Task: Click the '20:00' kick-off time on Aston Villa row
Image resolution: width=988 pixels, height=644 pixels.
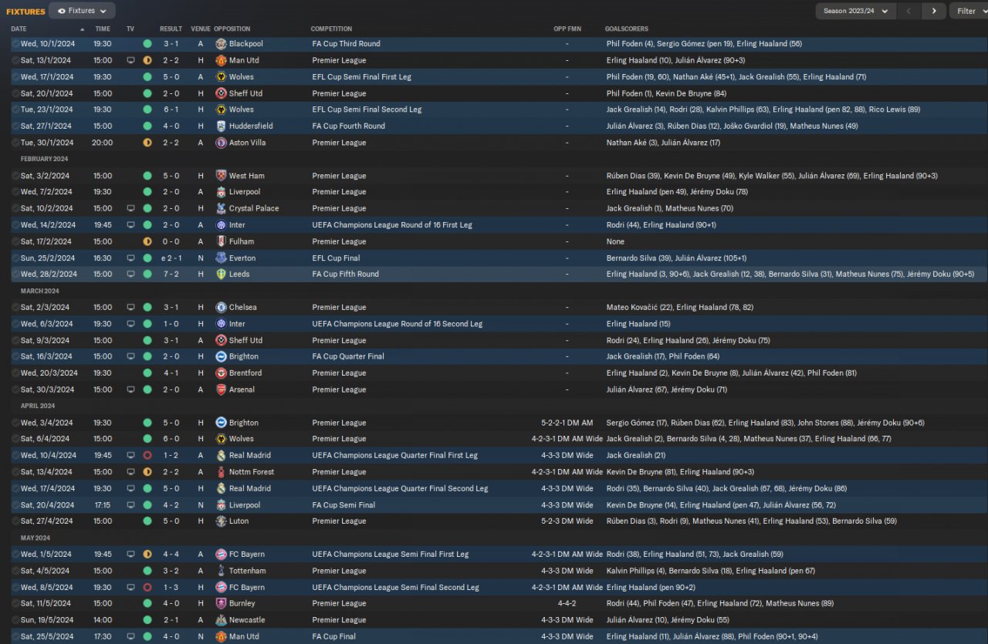Action: click(x=103, y=143)
